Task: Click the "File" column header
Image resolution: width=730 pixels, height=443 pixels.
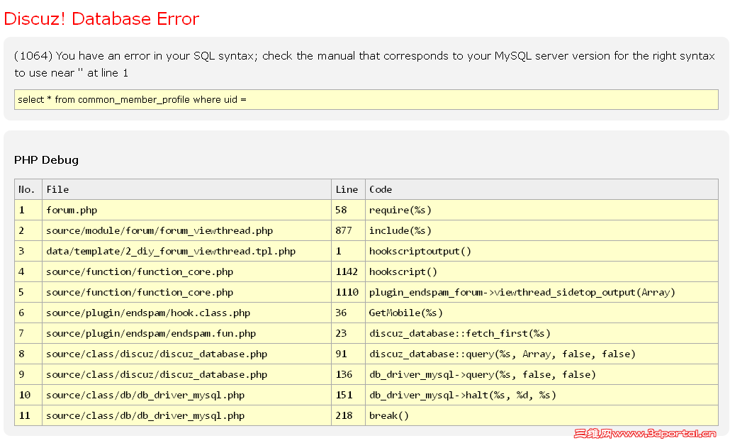Action: (x=58, y=189)
